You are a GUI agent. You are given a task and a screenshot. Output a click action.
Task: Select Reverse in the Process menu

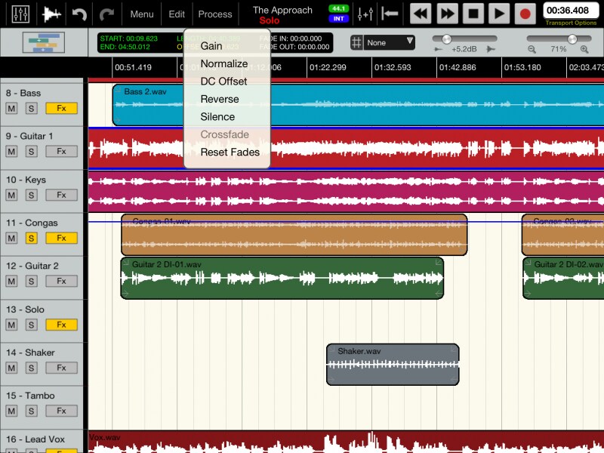point(219,99)
